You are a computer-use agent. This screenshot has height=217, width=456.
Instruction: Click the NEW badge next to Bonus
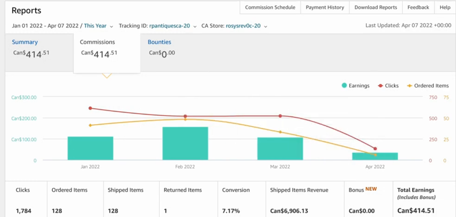(371, 189)
